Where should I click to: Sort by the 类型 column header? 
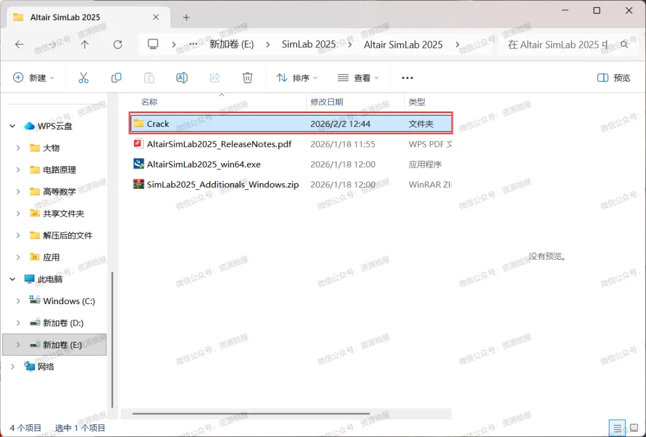[417, 102]
